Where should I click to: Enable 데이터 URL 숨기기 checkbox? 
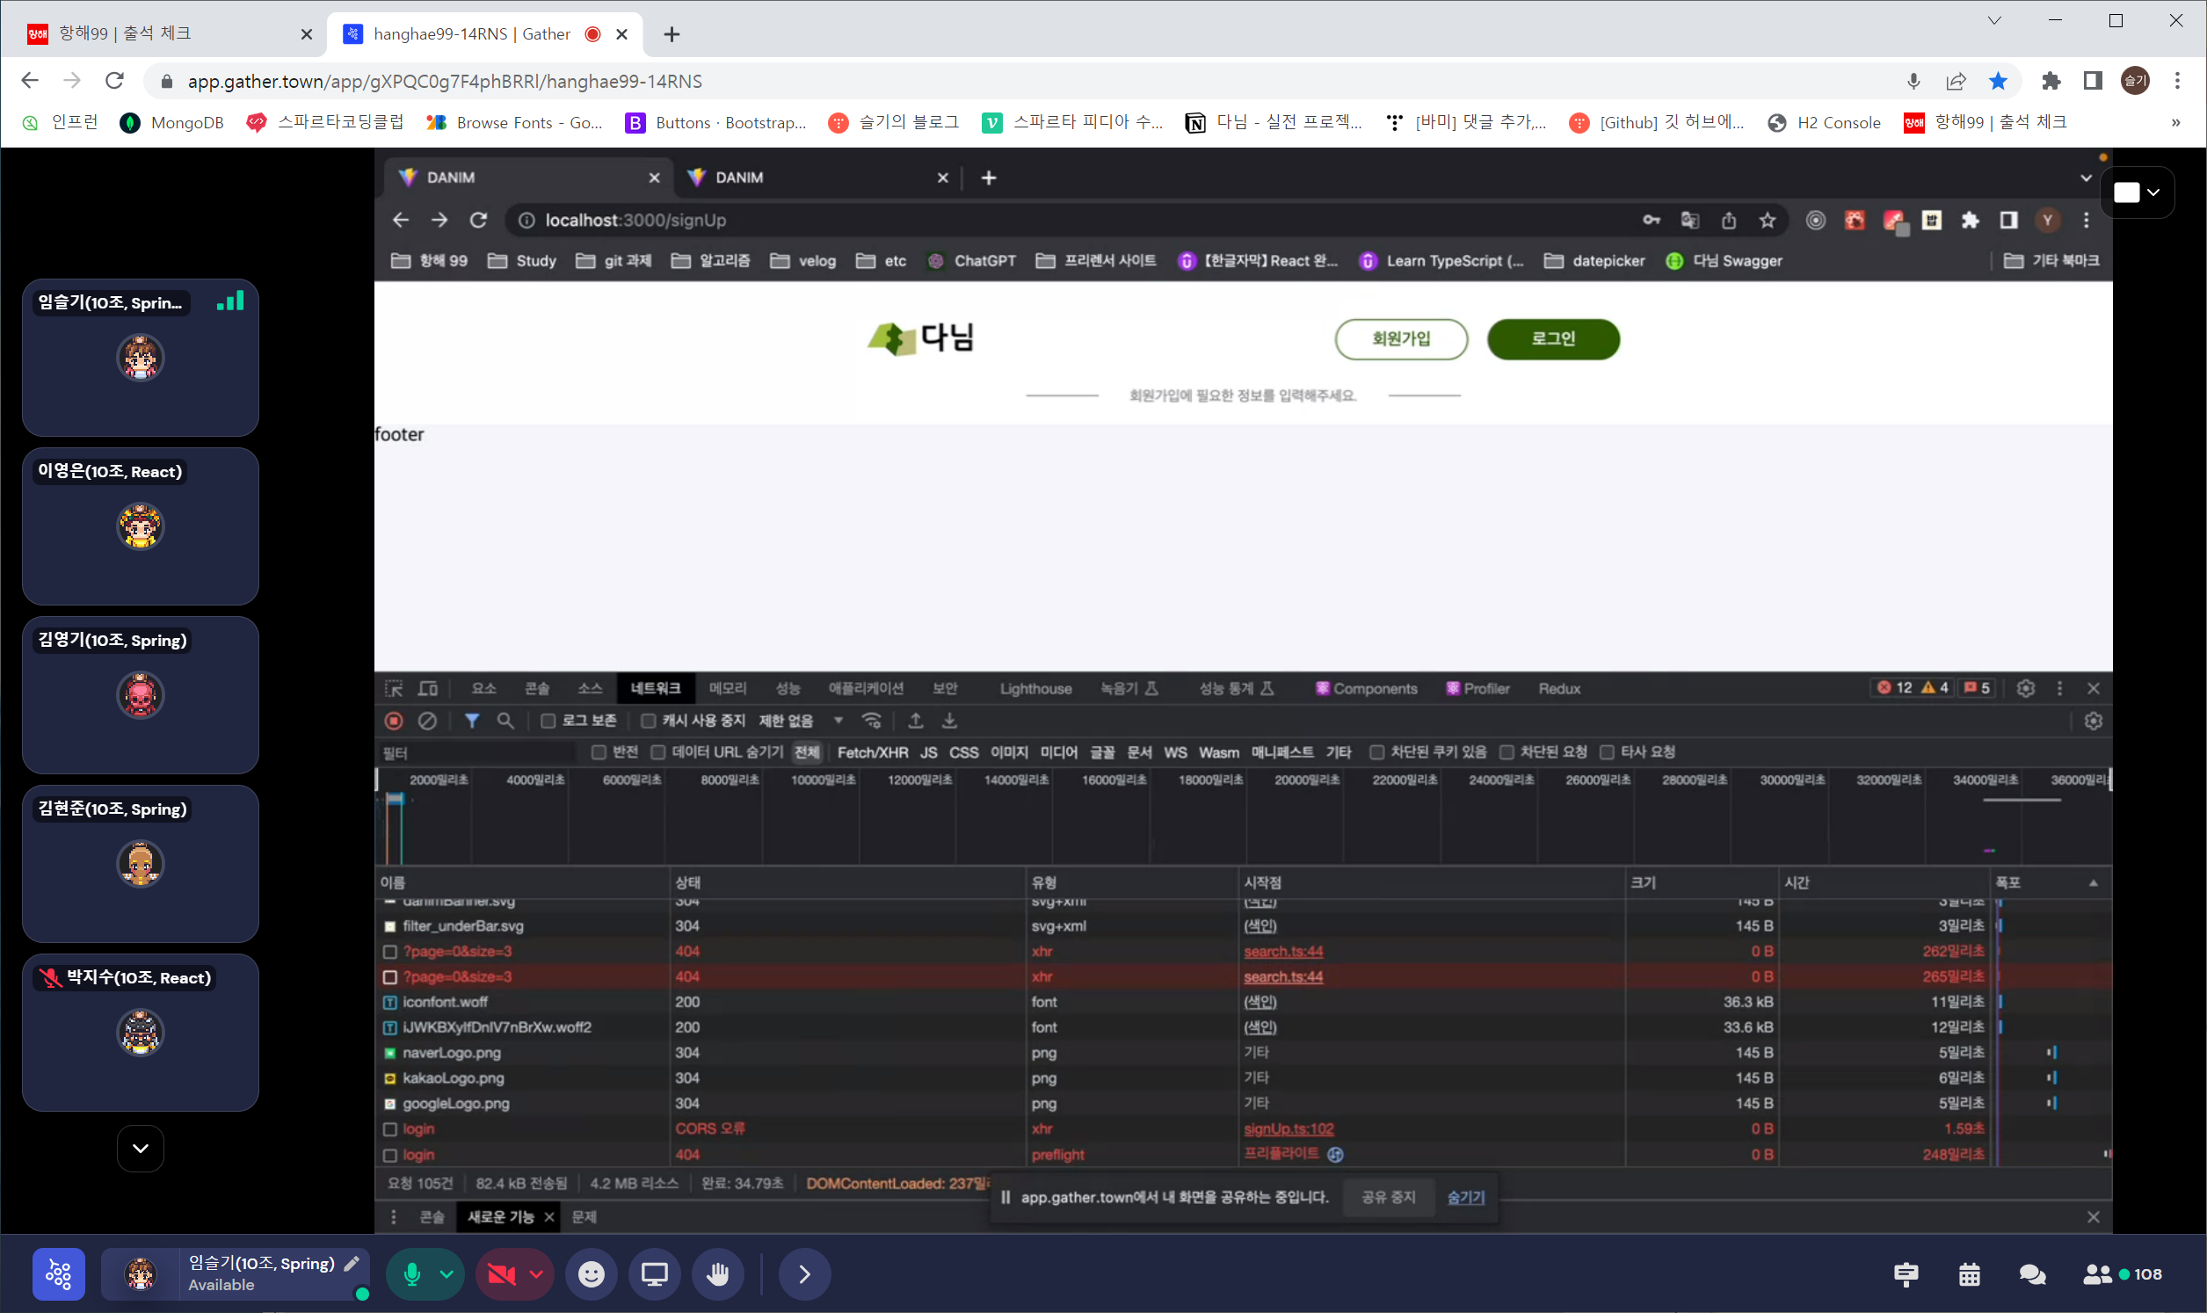tap(658, 752)
